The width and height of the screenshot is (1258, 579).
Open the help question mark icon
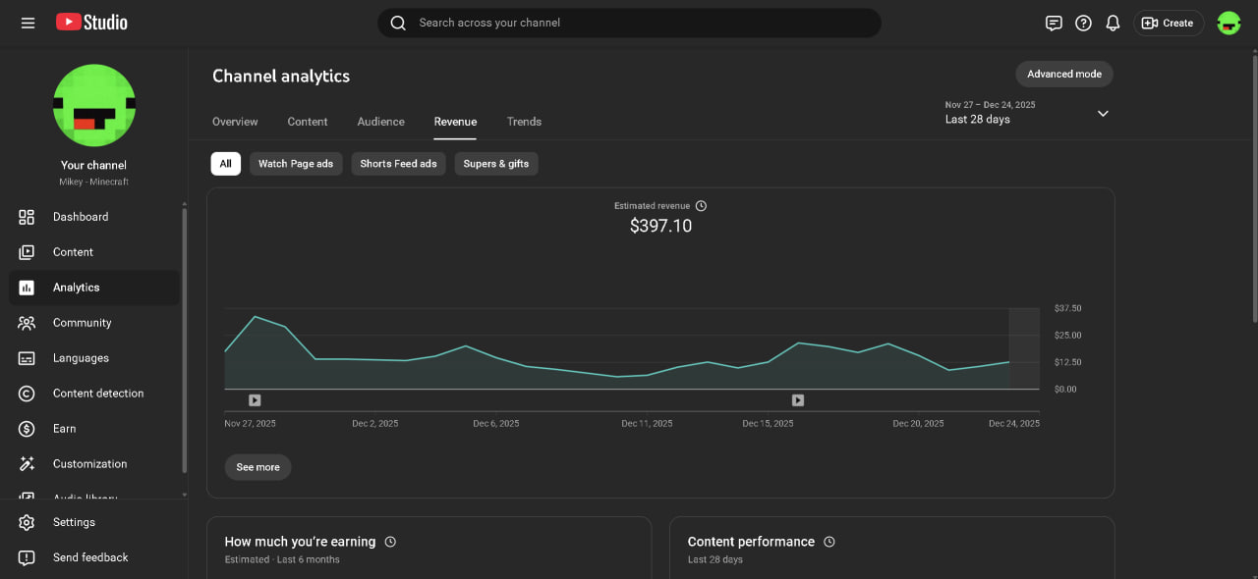click(1083, 23)
